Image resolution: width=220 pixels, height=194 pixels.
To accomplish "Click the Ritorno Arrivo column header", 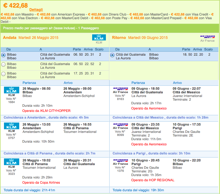I will [177, 83].
